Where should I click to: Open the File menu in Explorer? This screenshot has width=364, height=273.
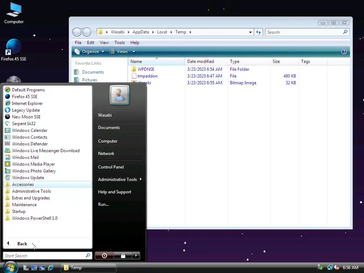[x=78, y=43]
